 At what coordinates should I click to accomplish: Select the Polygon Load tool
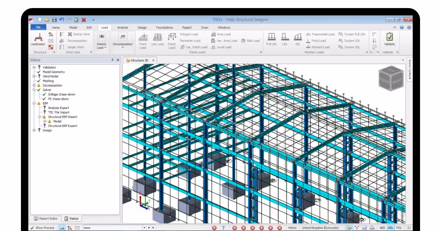pos(189,34)
